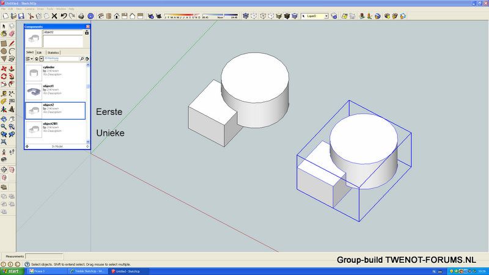Click the Components search magnifier button

click(x=82, y=59)
